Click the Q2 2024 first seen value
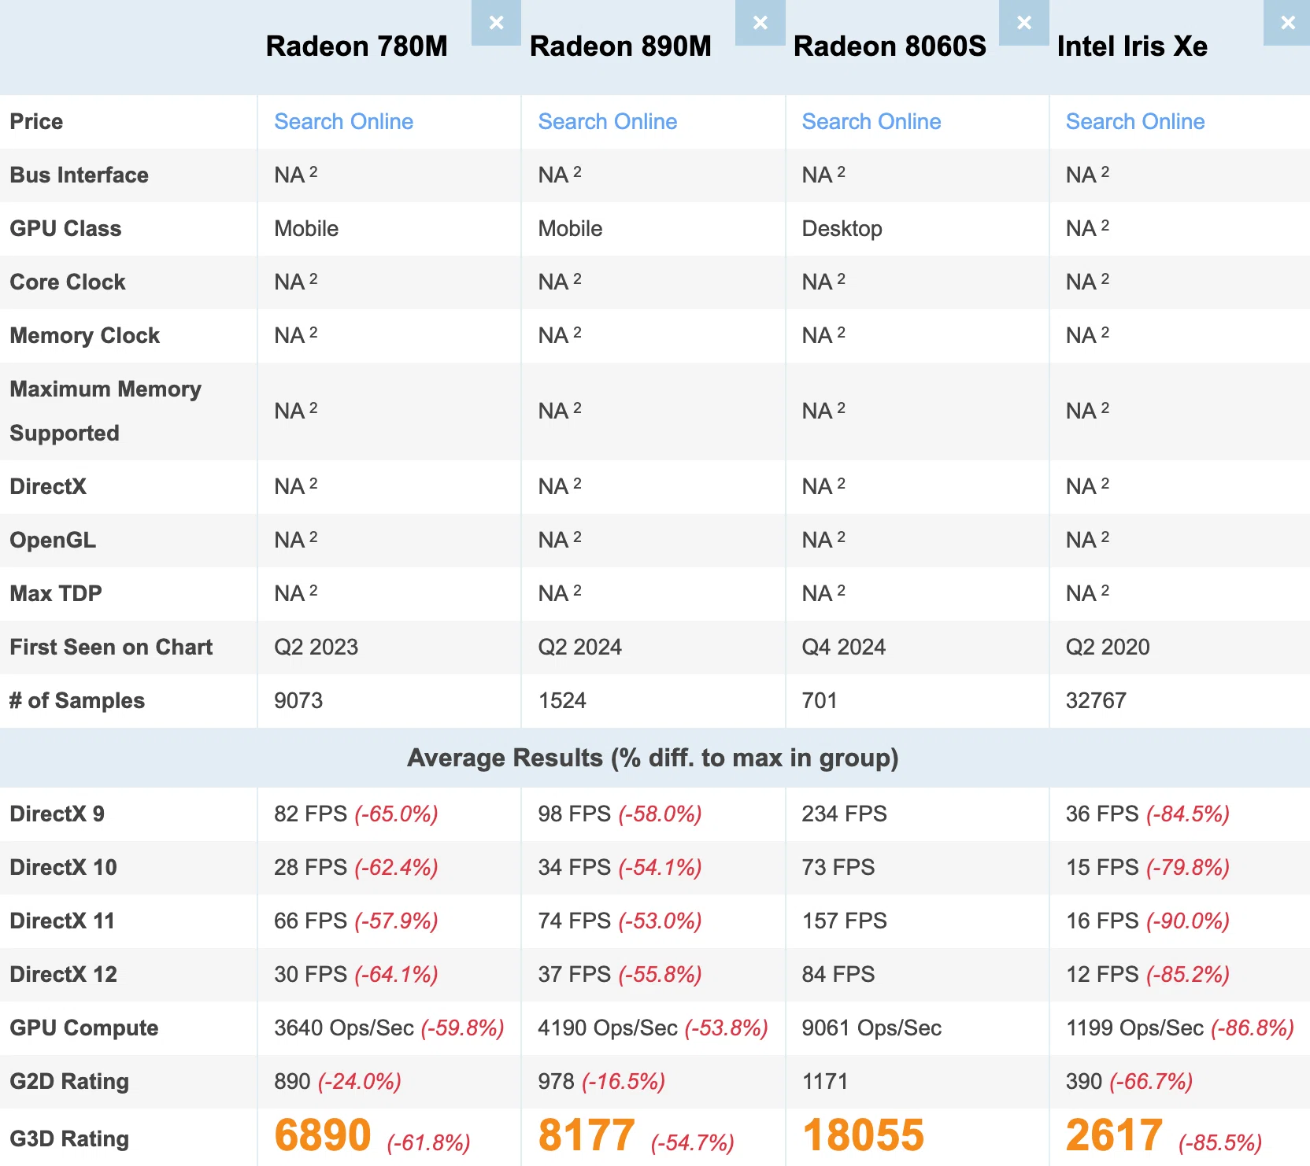Screen dimensions: 1310x1166 point(579,647)
